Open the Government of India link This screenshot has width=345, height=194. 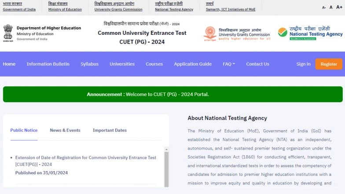point(19,10)
